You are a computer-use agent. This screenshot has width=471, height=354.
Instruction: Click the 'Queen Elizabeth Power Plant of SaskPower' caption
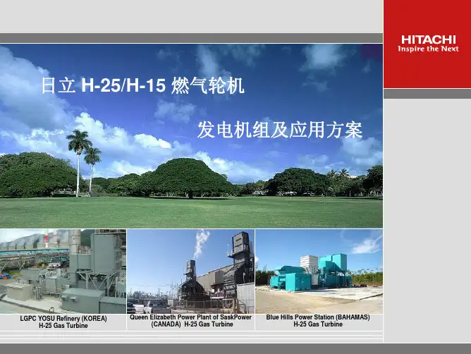point(191,317)
